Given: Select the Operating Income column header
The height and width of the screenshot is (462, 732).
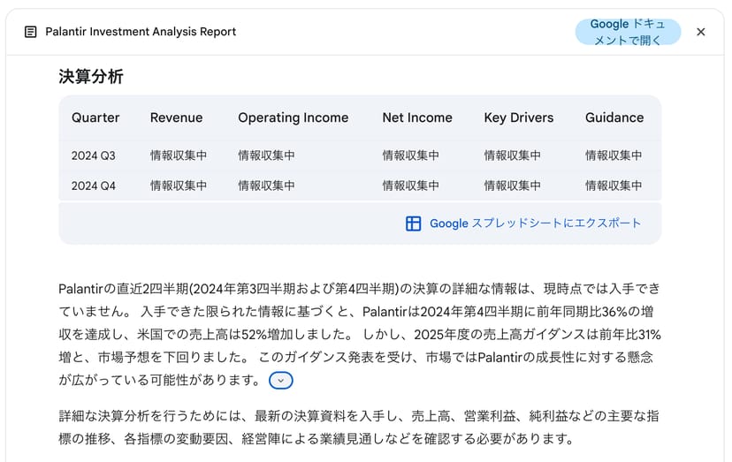Looking at the screenshot, I should pos(293,117).
